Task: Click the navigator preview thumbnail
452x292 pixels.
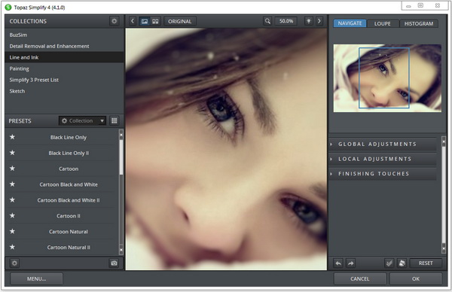Action: click(387, 78)
